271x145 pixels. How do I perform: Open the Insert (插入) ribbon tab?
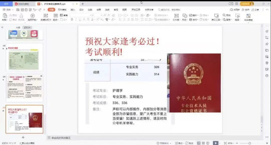coord(73,10)
